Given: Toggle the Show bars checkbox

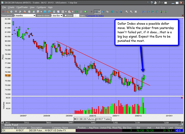Looking at the screenshot, I should click(66, 15).
